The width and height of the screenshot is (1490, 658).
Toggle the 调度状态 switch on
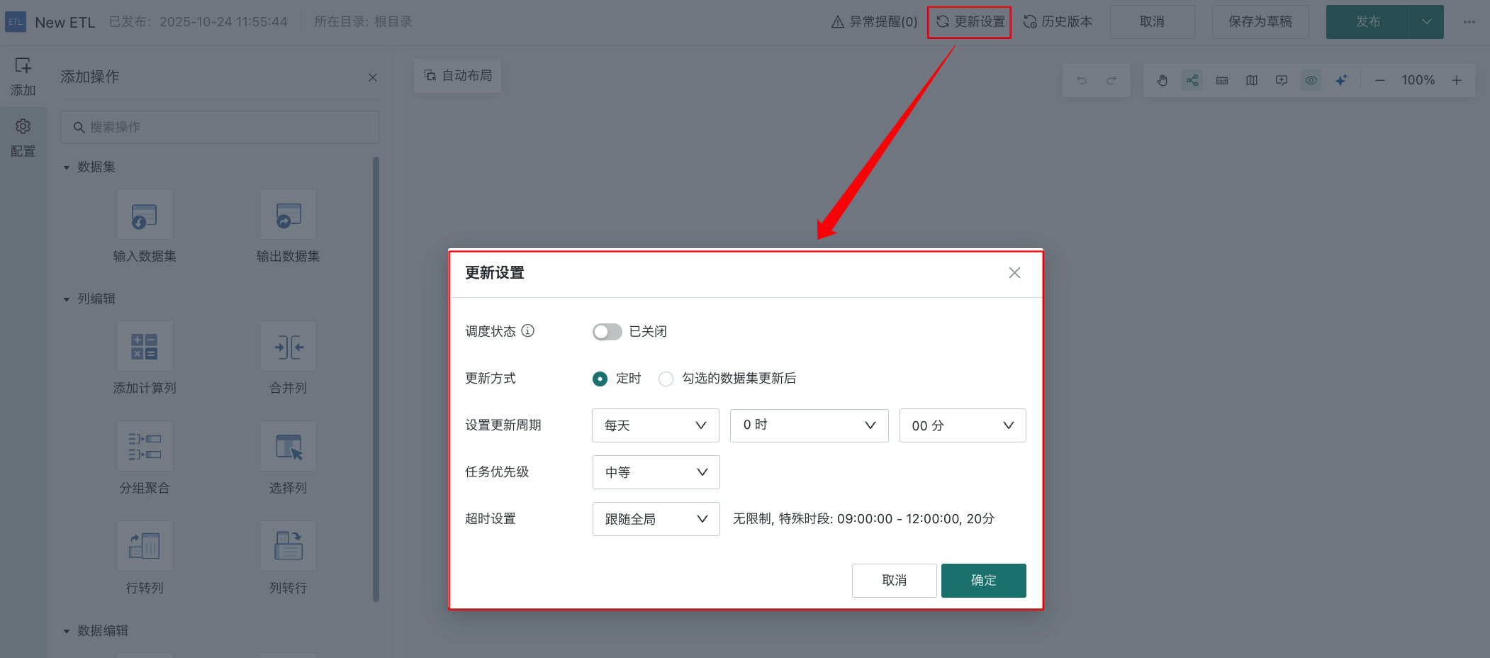[x=607, y=332]
